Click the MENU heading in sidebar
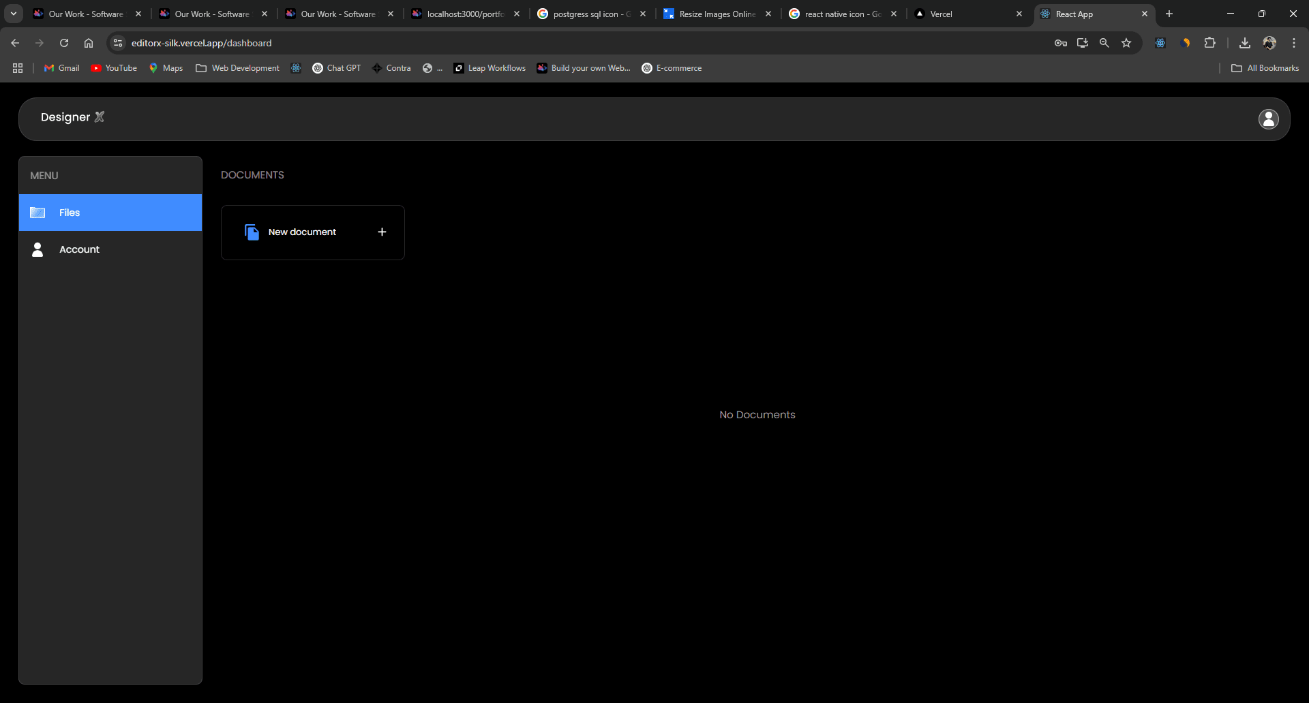Screen dimensions: 1309x703 pyautogui.click(x=44, y=176)
